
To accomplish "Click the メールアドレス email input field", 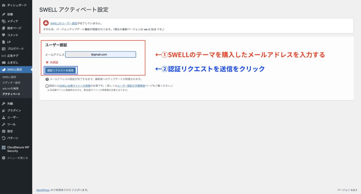I will coord(100,55).
